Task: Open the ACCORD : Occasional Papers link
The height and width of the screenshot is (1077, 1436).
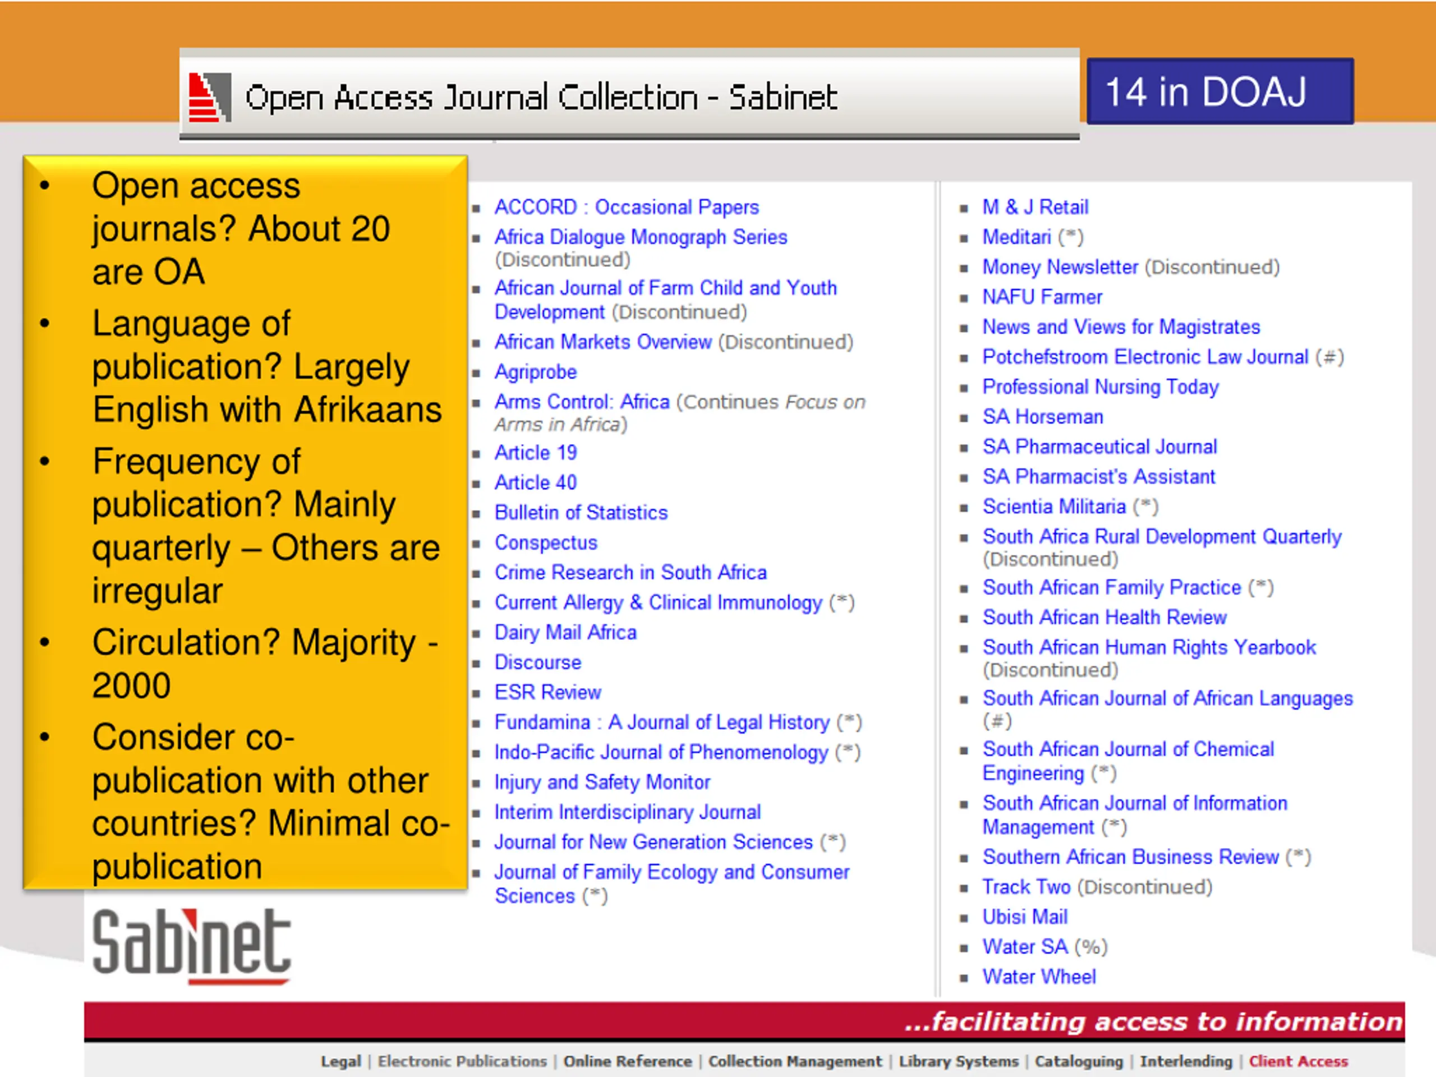Action: (x=627, y=207)
